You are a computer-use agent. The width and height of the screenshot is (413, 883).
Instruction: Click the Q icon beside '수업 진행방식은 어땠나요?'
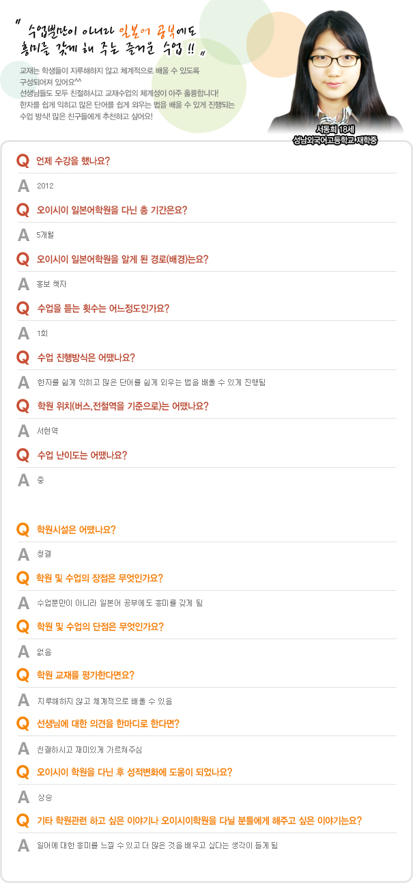[23, 357]
